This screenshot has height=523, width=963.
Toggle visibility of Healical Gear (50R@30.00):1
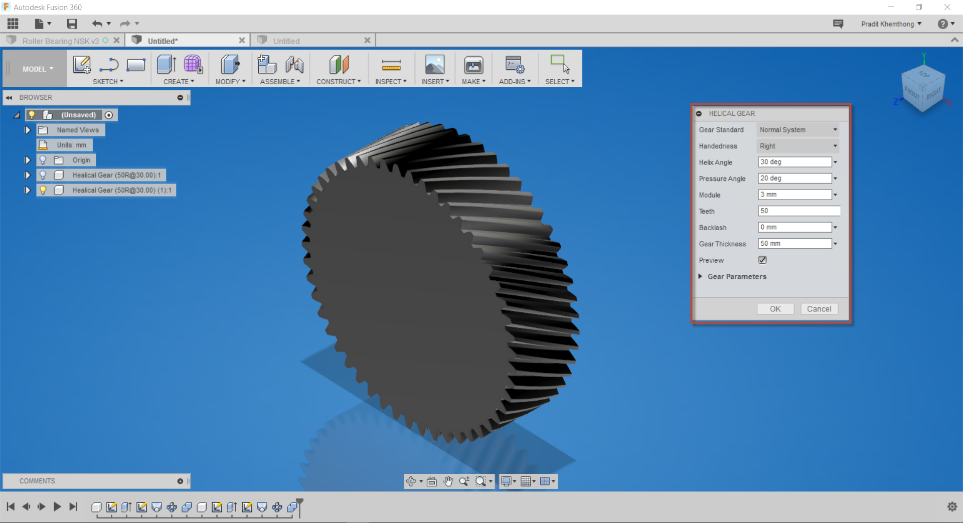[43, 175]
